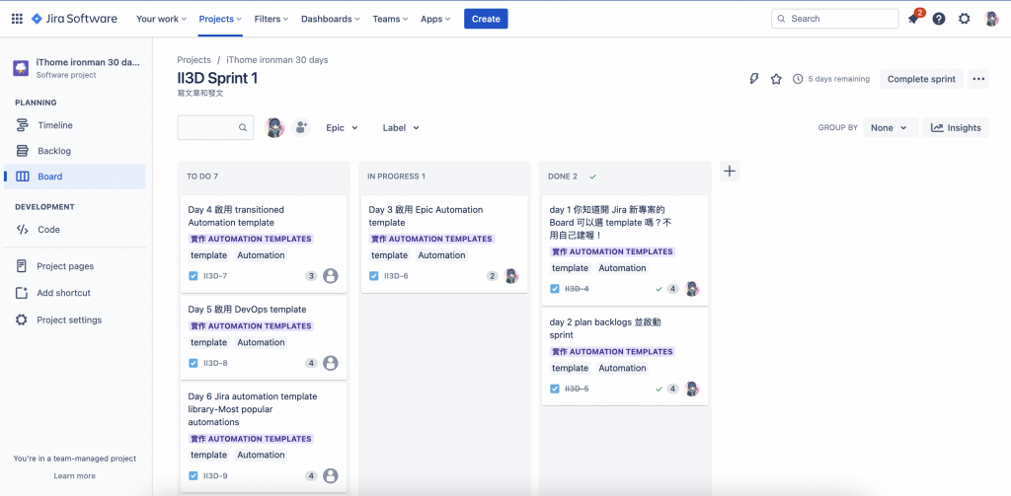Viewport: 1011px width, 496px height.
Task: Click Complete sprint button
Action: [x=921, y=79]
